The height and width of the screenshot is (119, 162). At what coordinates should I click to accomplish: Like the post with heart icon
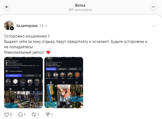coord(6,115)
